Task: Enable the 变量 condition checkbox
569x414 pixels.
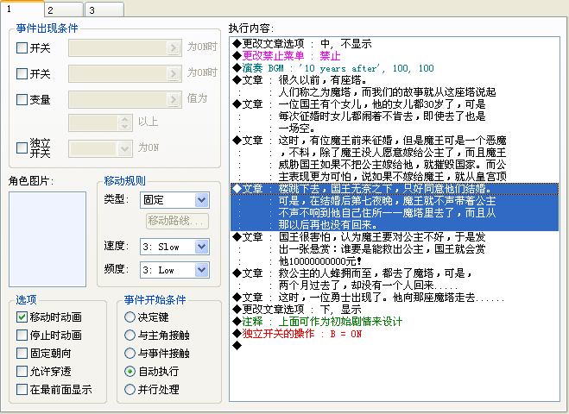Action: tap(22, 99)
